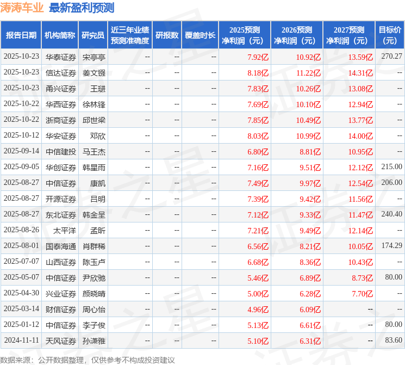Click analyst name 吕明
Viewport: 405px width, 365px height.
coord(98,199)
